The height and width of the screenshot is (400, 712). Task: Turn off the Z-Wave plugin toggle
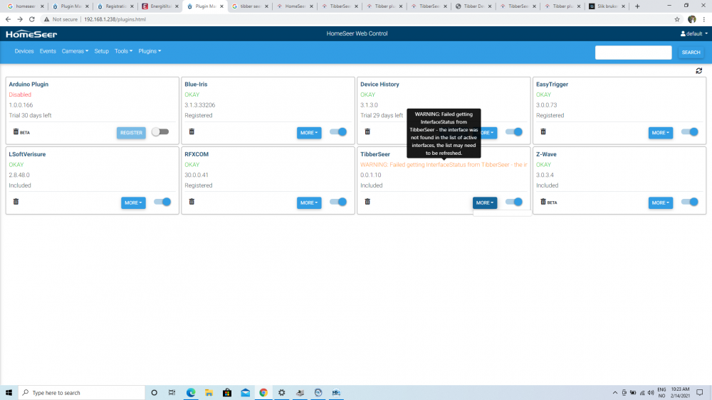pyautogui.click(x=689, y=202)
